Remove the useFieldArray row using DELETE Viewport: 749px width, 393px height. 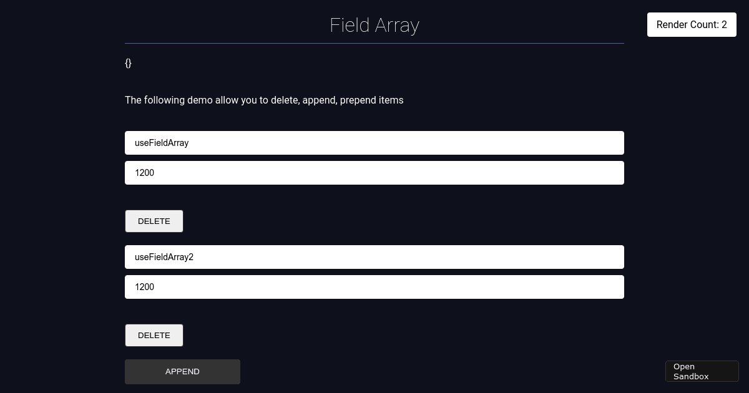(x=154, y=221)
